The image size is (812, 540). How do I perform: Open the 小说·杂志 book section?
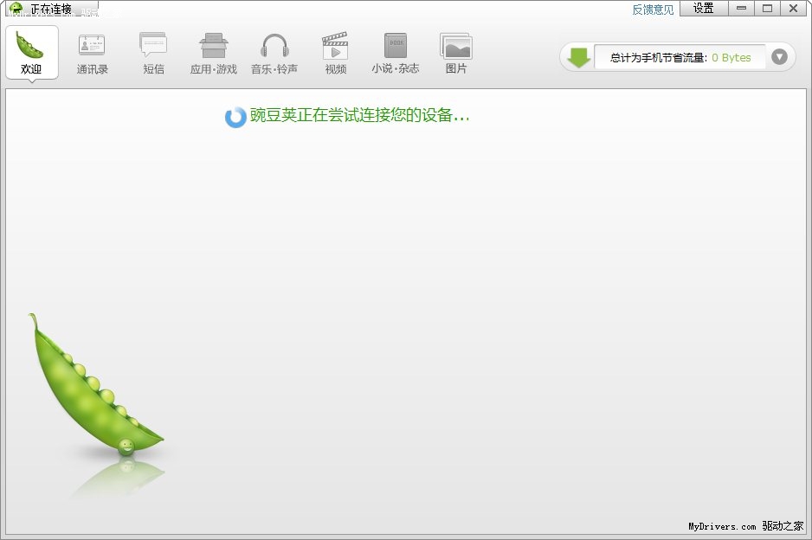pos(395,54)
